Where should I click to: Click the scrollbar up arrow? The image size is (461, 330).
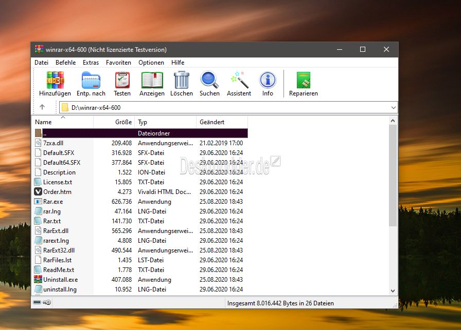tap(393, 121)
